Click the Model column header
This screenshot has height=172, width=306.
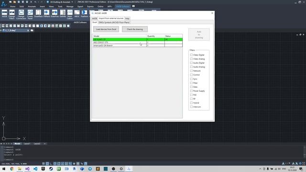click(120, 36)
